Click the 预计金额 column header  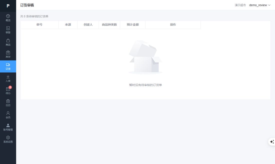pyautogui.click(x=132, y=25)
